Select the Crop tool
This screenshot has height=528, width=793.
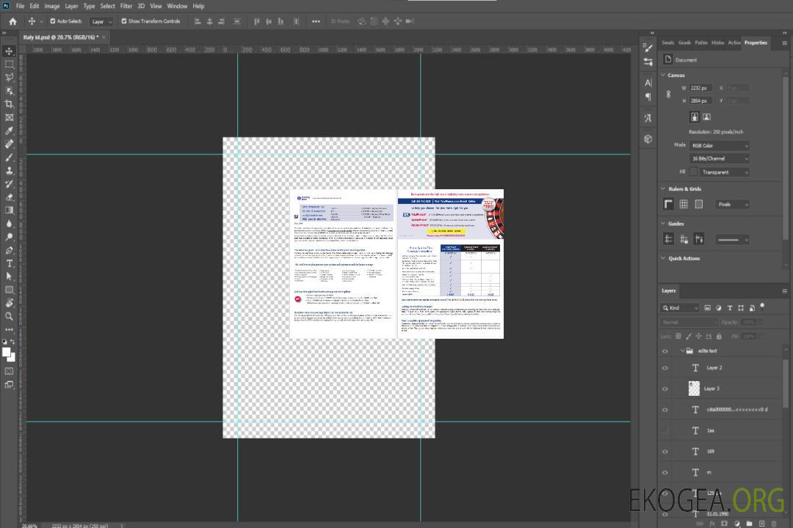pos(10,104)
